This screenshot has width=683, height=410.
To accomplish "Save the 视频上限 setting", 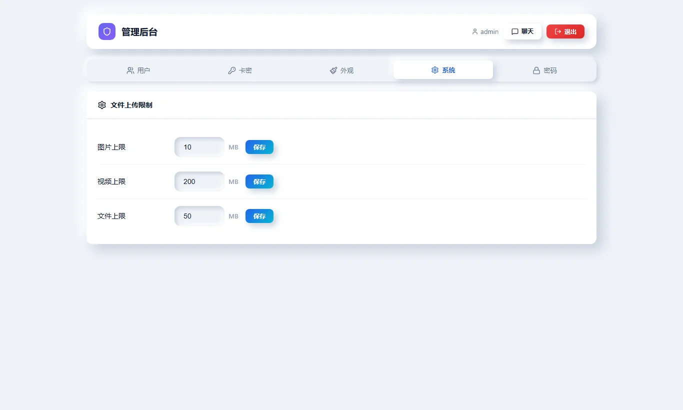I will pyautogui.click(x=259, y=181).
